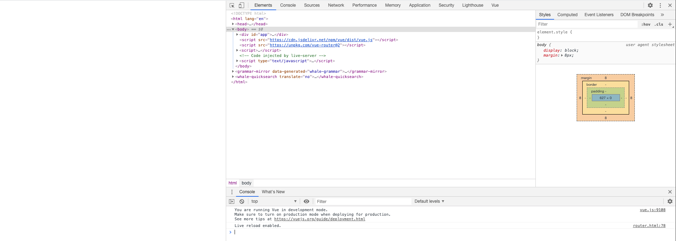Click the element.style rule block
Screen dimensions: 676x241
point(606,34)
